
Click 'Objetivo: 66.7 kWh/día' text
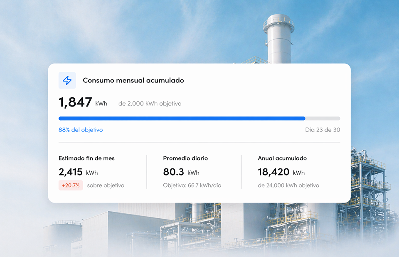tap(192, 185)
